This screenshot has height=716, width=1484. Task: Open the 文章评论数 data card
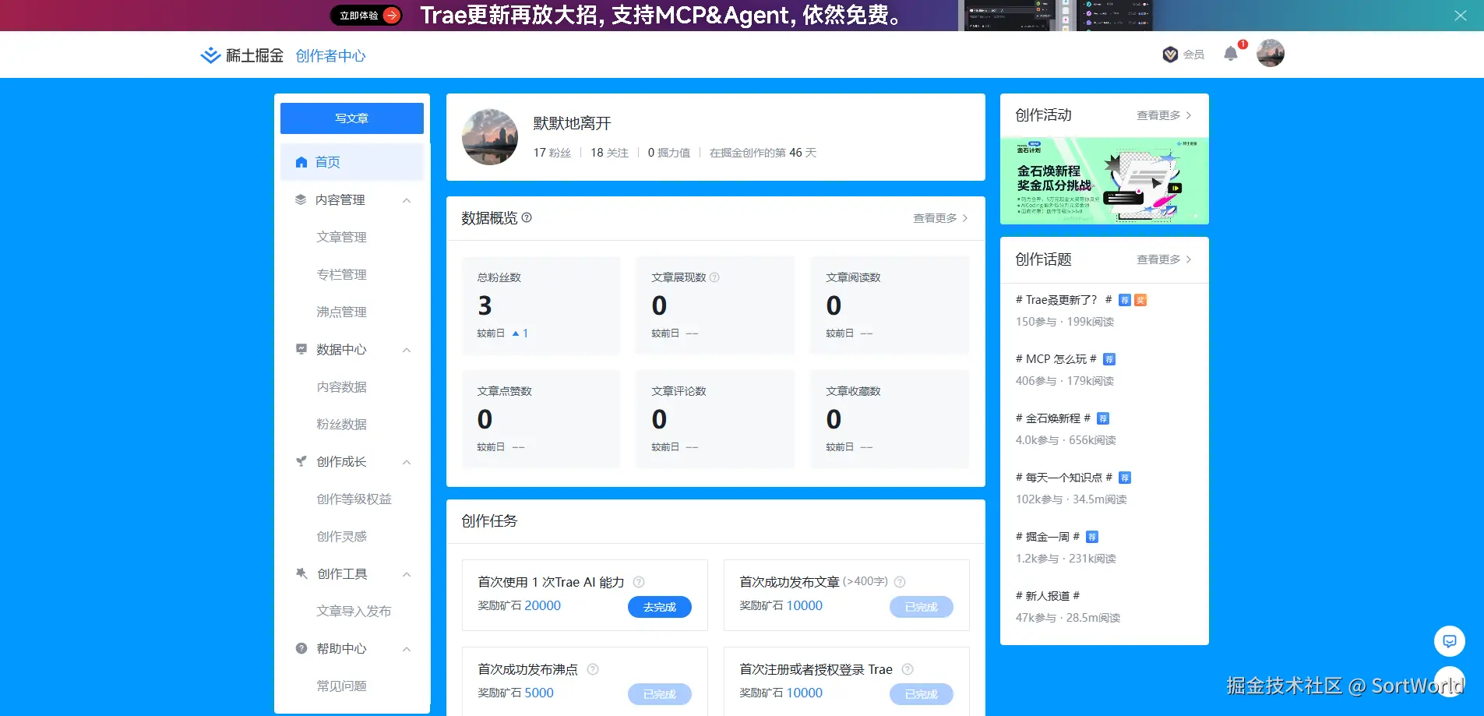click(715, 419)
